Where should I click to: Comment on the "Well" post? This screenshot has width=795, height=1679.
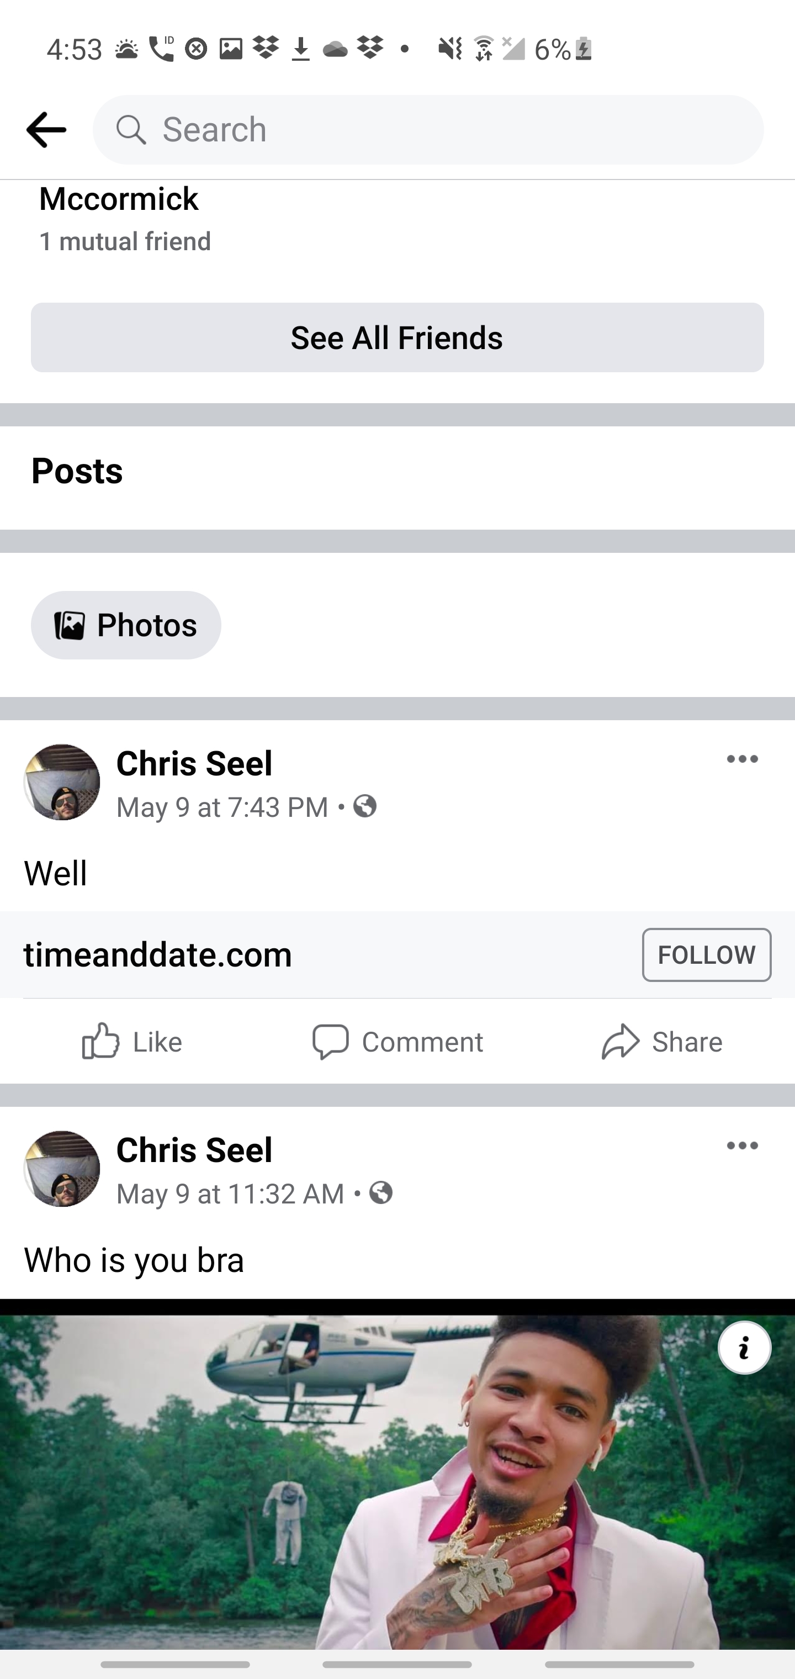(397, 1042)
